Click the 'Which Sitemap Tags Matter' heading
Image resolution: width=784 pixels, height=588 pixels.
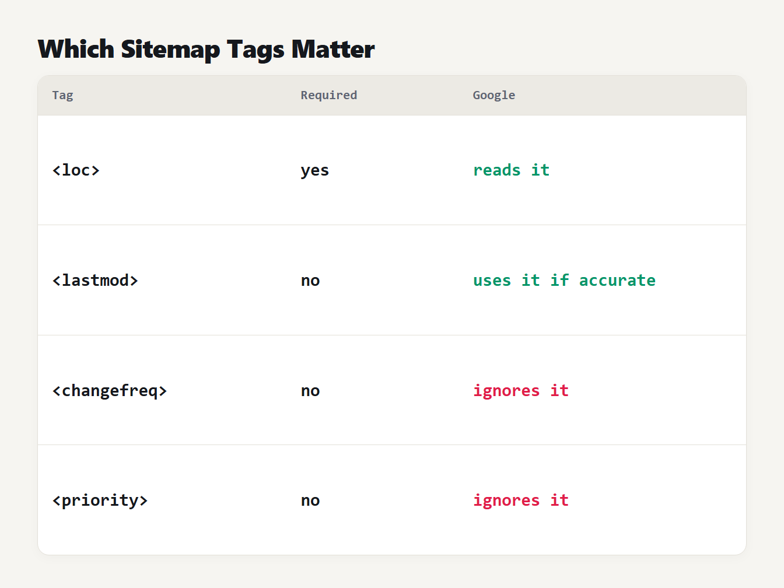206,50
